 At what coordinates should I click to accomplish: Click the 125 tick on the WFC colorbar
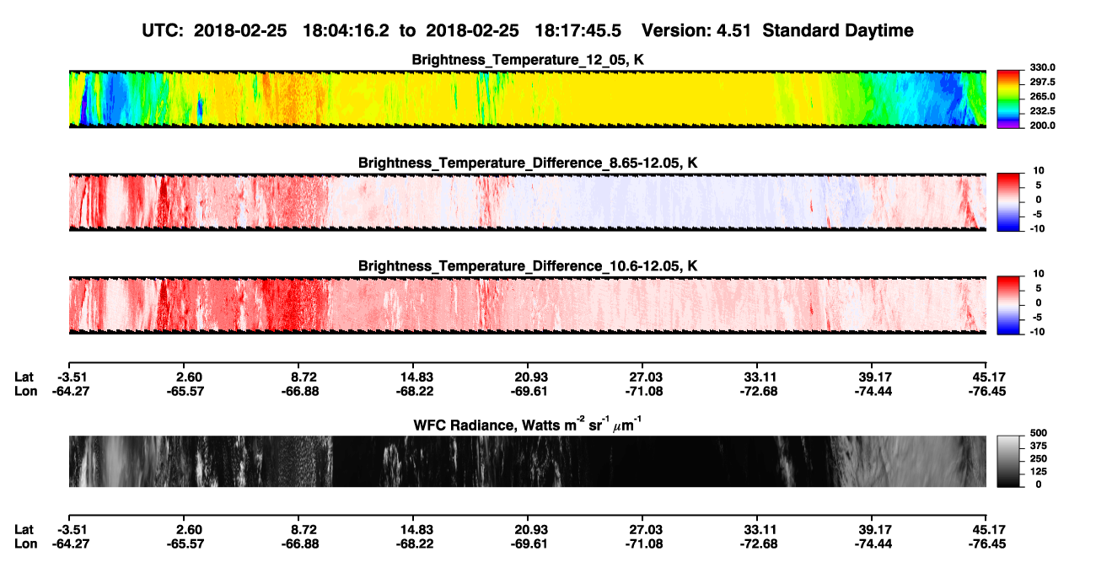(x=1039, y=472)
